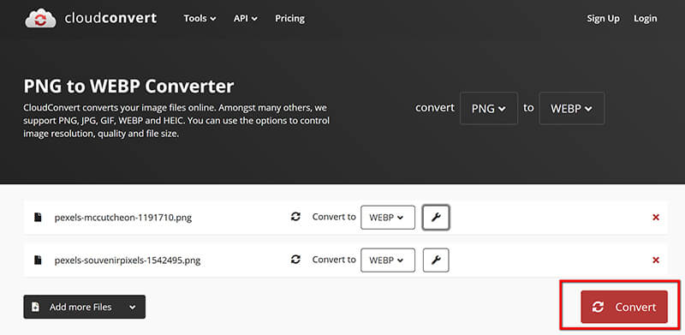Viewport: 685px width, 335px height.
Task: Go to the Pricing page
Action: pos(289,19)
